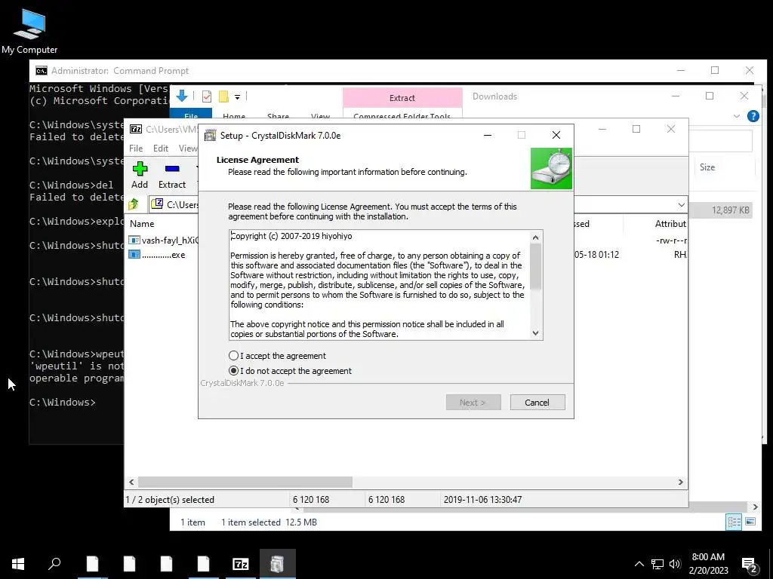Click the network tray icon
The width and height of the screenshot is (773, 579).
[658, 564]
